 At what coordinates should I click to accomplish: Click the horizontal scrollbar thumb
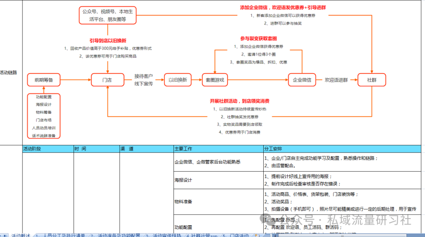(x=342, y=235)
